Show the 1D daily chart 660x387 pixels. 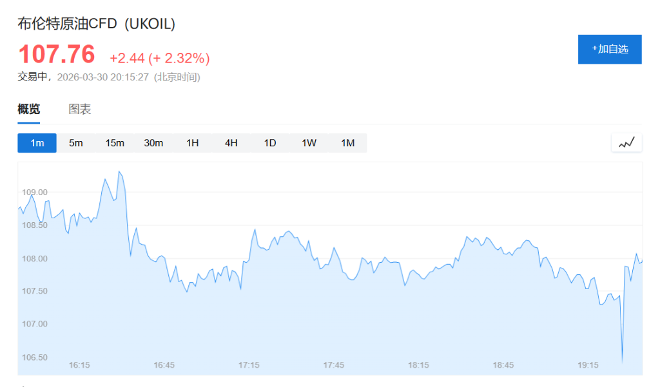(270, 143)
